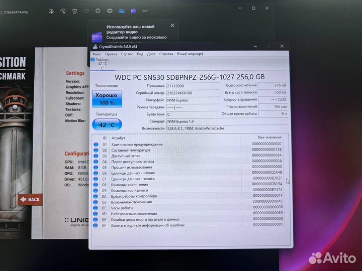
Task: Select the Часы работы attribute text
Action: pyautogui.click(x=122, y=208)
